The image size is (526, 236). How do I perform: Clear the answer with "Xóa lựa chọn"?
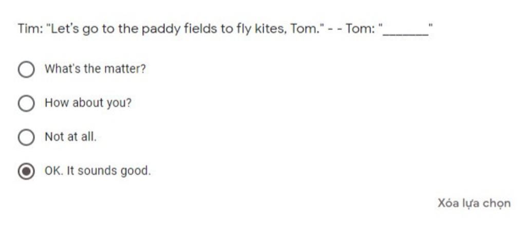474,203
